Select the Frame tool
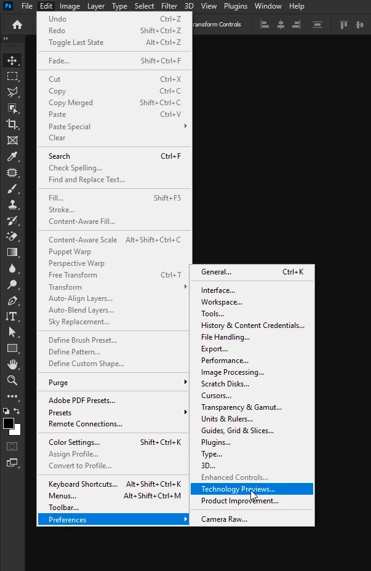 [x=12, y=140]
